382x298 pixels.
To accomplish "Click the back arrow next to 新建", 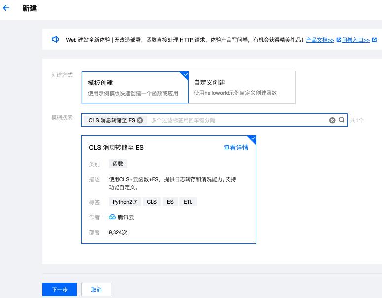I will (6, 8).
